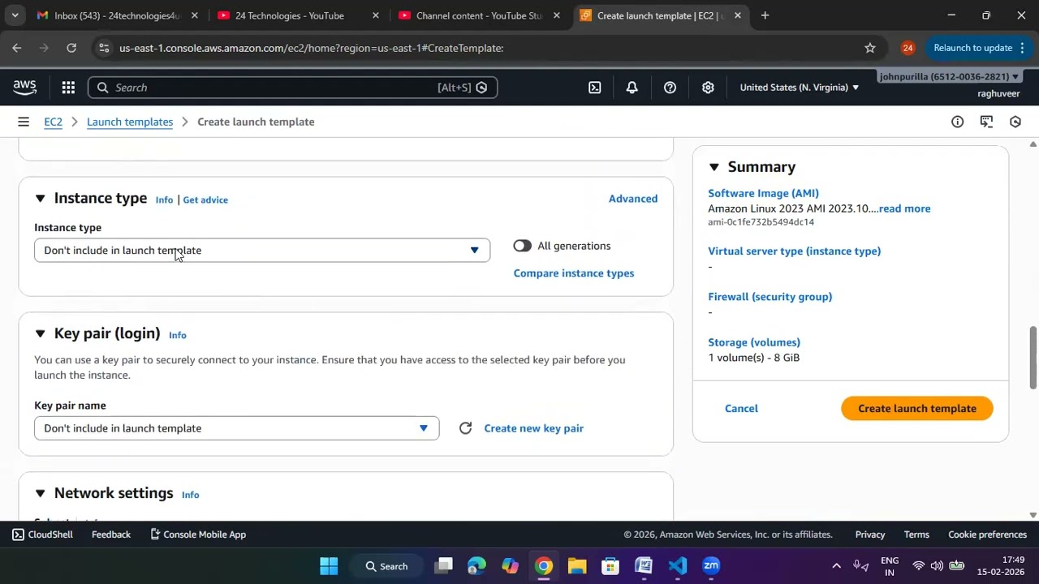Viewport: 1039px width, 584px height.
Task: Toggle the All generations switch
Action: [522, 246]
